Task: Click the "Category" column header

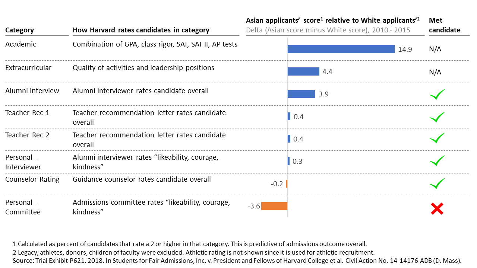Action: 19,30
